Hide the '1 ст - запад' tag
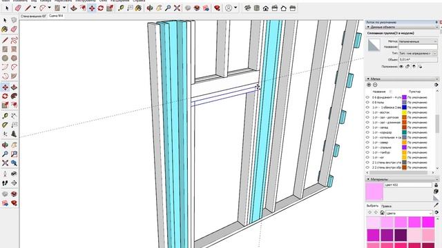This screenshot has width=442, height=248. (367, 127)
